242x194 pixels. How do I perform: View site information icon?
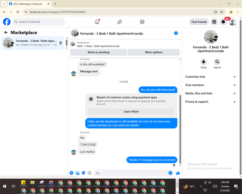(26, 12)
